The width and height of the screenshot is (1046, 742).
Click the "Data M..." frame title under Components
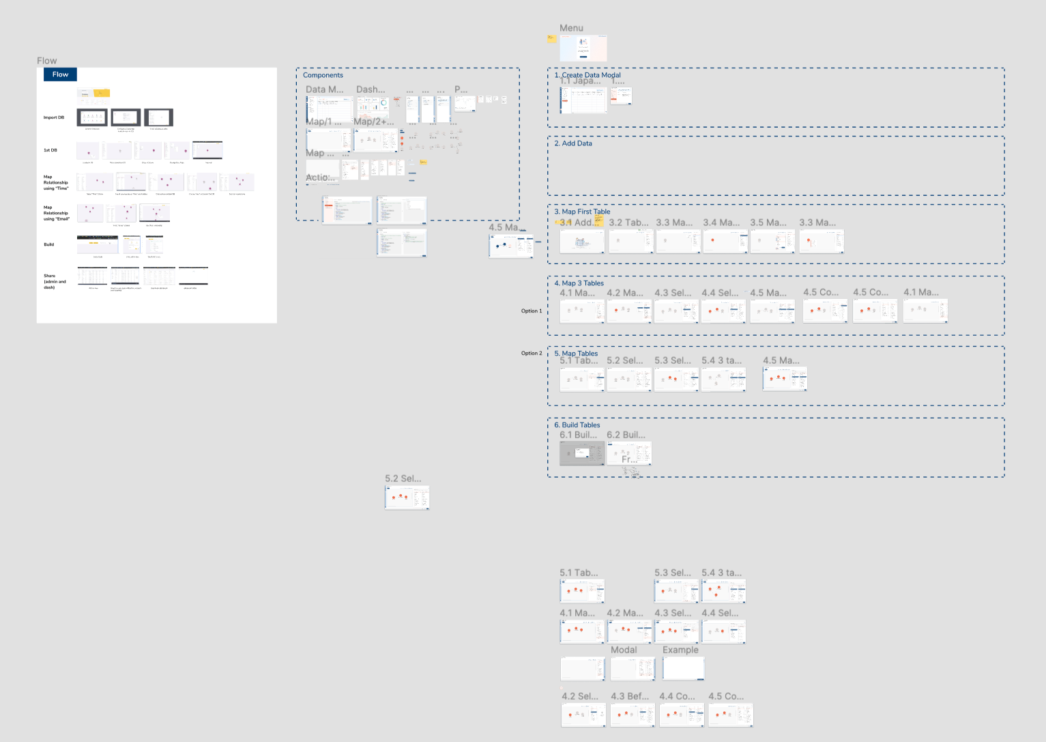tap(325, 89)
